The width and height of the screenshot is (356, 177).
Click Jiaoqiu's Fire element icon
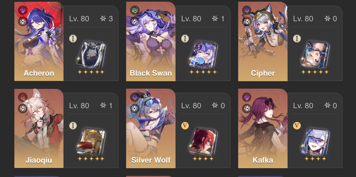point(23,97)
